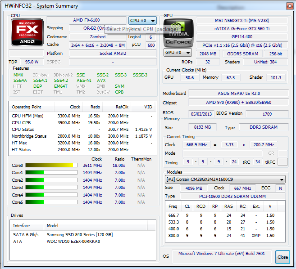The width and height of the screenshot is (296, 269).
Task: Click the Core5 usage bar
Action: click(x=51, y=202)
